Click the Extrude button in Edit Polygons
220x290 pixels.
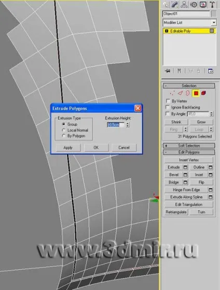point(174,167)
